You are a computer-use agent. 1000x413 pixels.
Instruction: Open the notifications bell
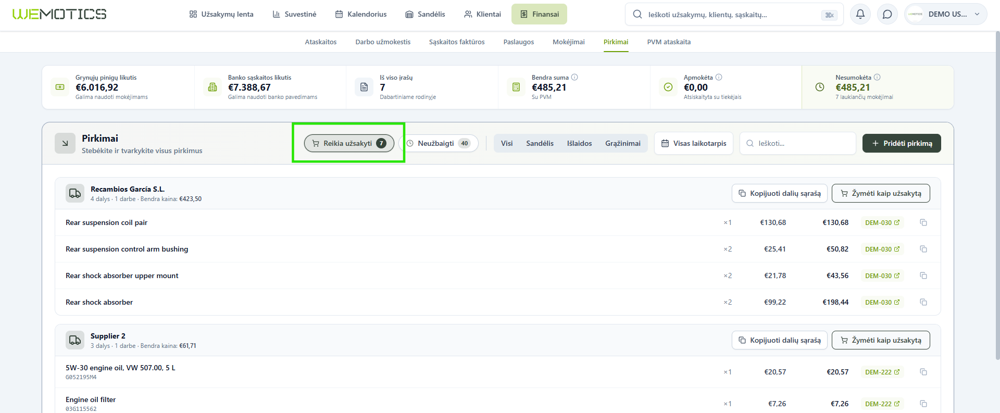point(860,14)
